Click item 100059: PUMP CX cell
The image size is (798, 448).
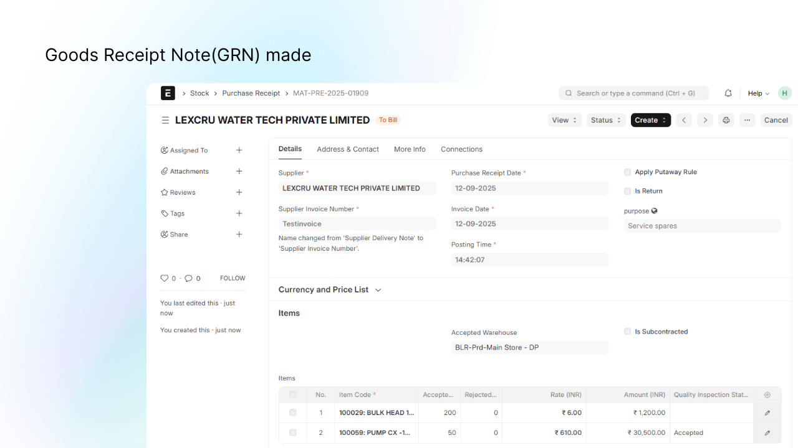point(377,432)
